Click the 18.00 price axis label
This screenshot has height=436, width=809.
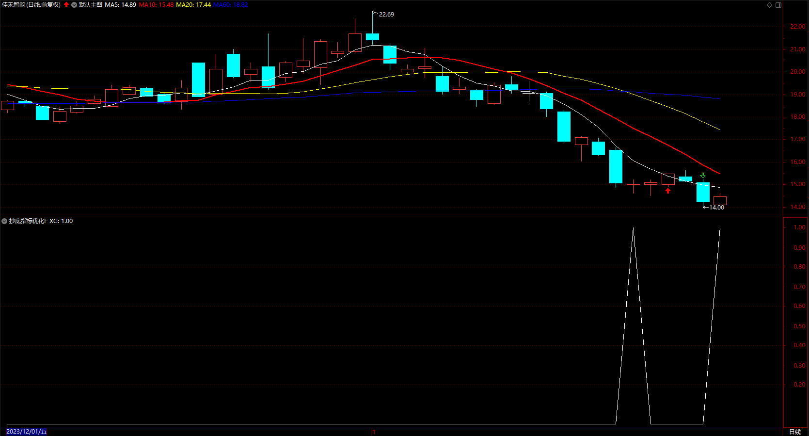(797, 117)
